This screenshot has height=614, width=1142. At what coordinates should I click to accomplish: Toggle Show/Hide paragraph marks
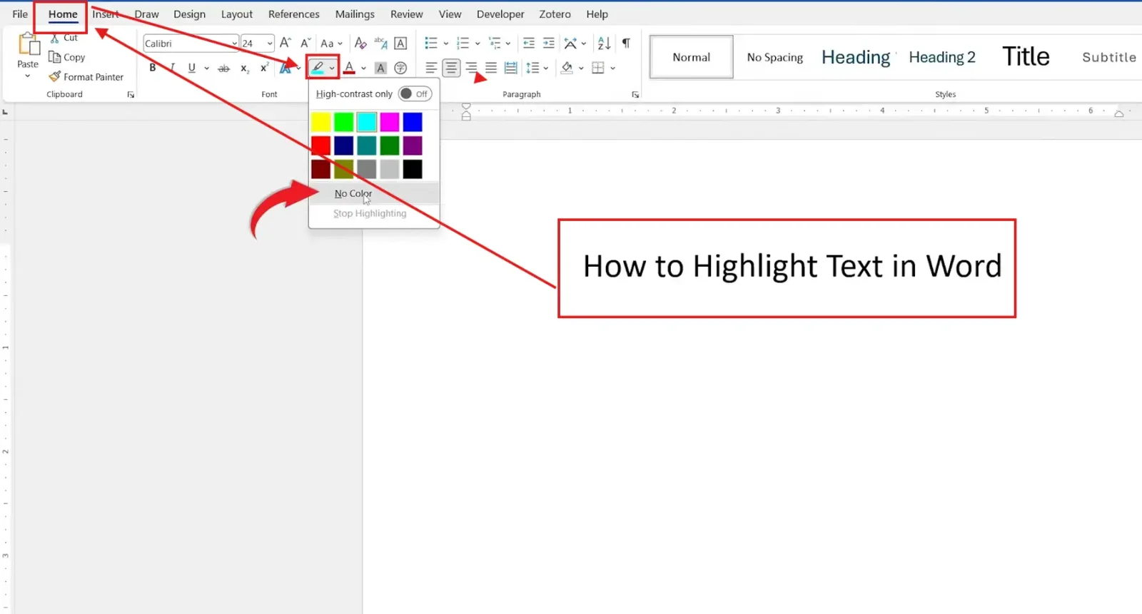[x=626, y=44]
